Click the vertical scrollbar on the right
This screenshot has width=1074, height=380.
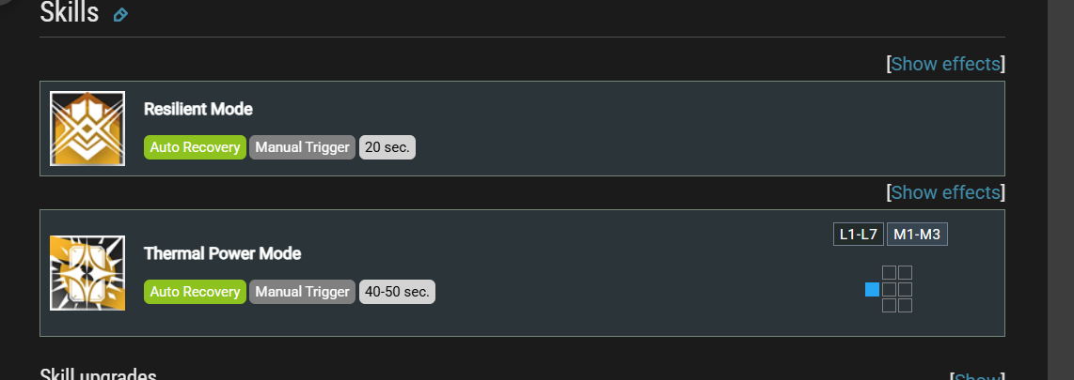[x=1060, y=190]
